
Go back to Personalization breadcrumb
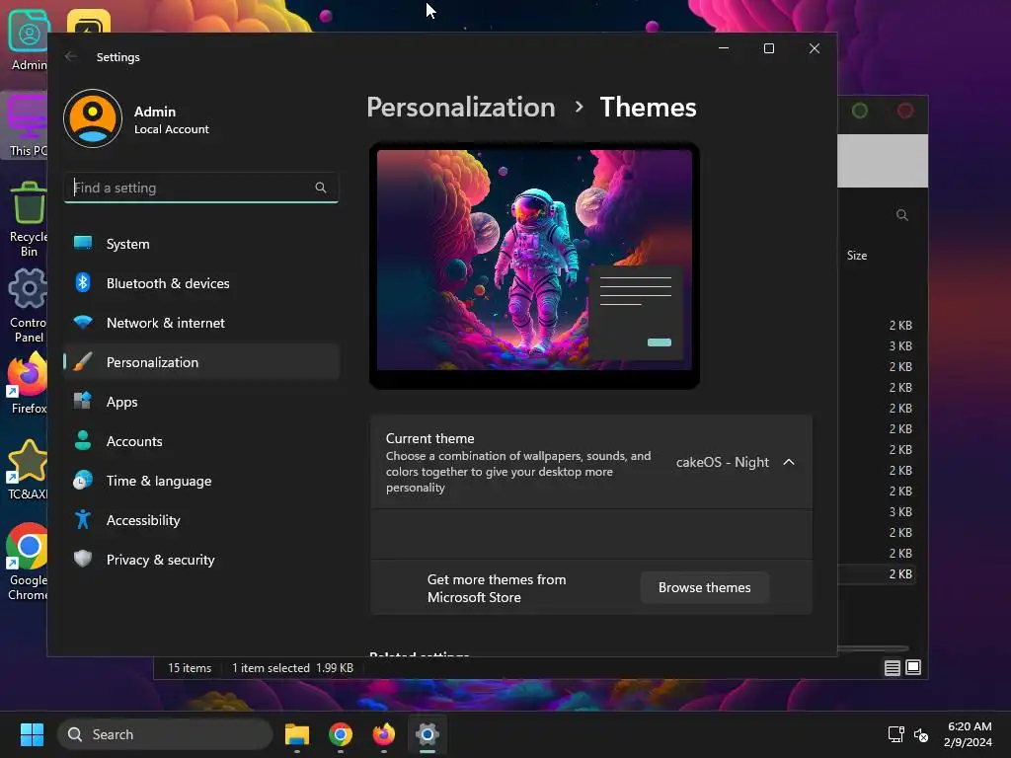pyautogui.click(x=461, y=107)
